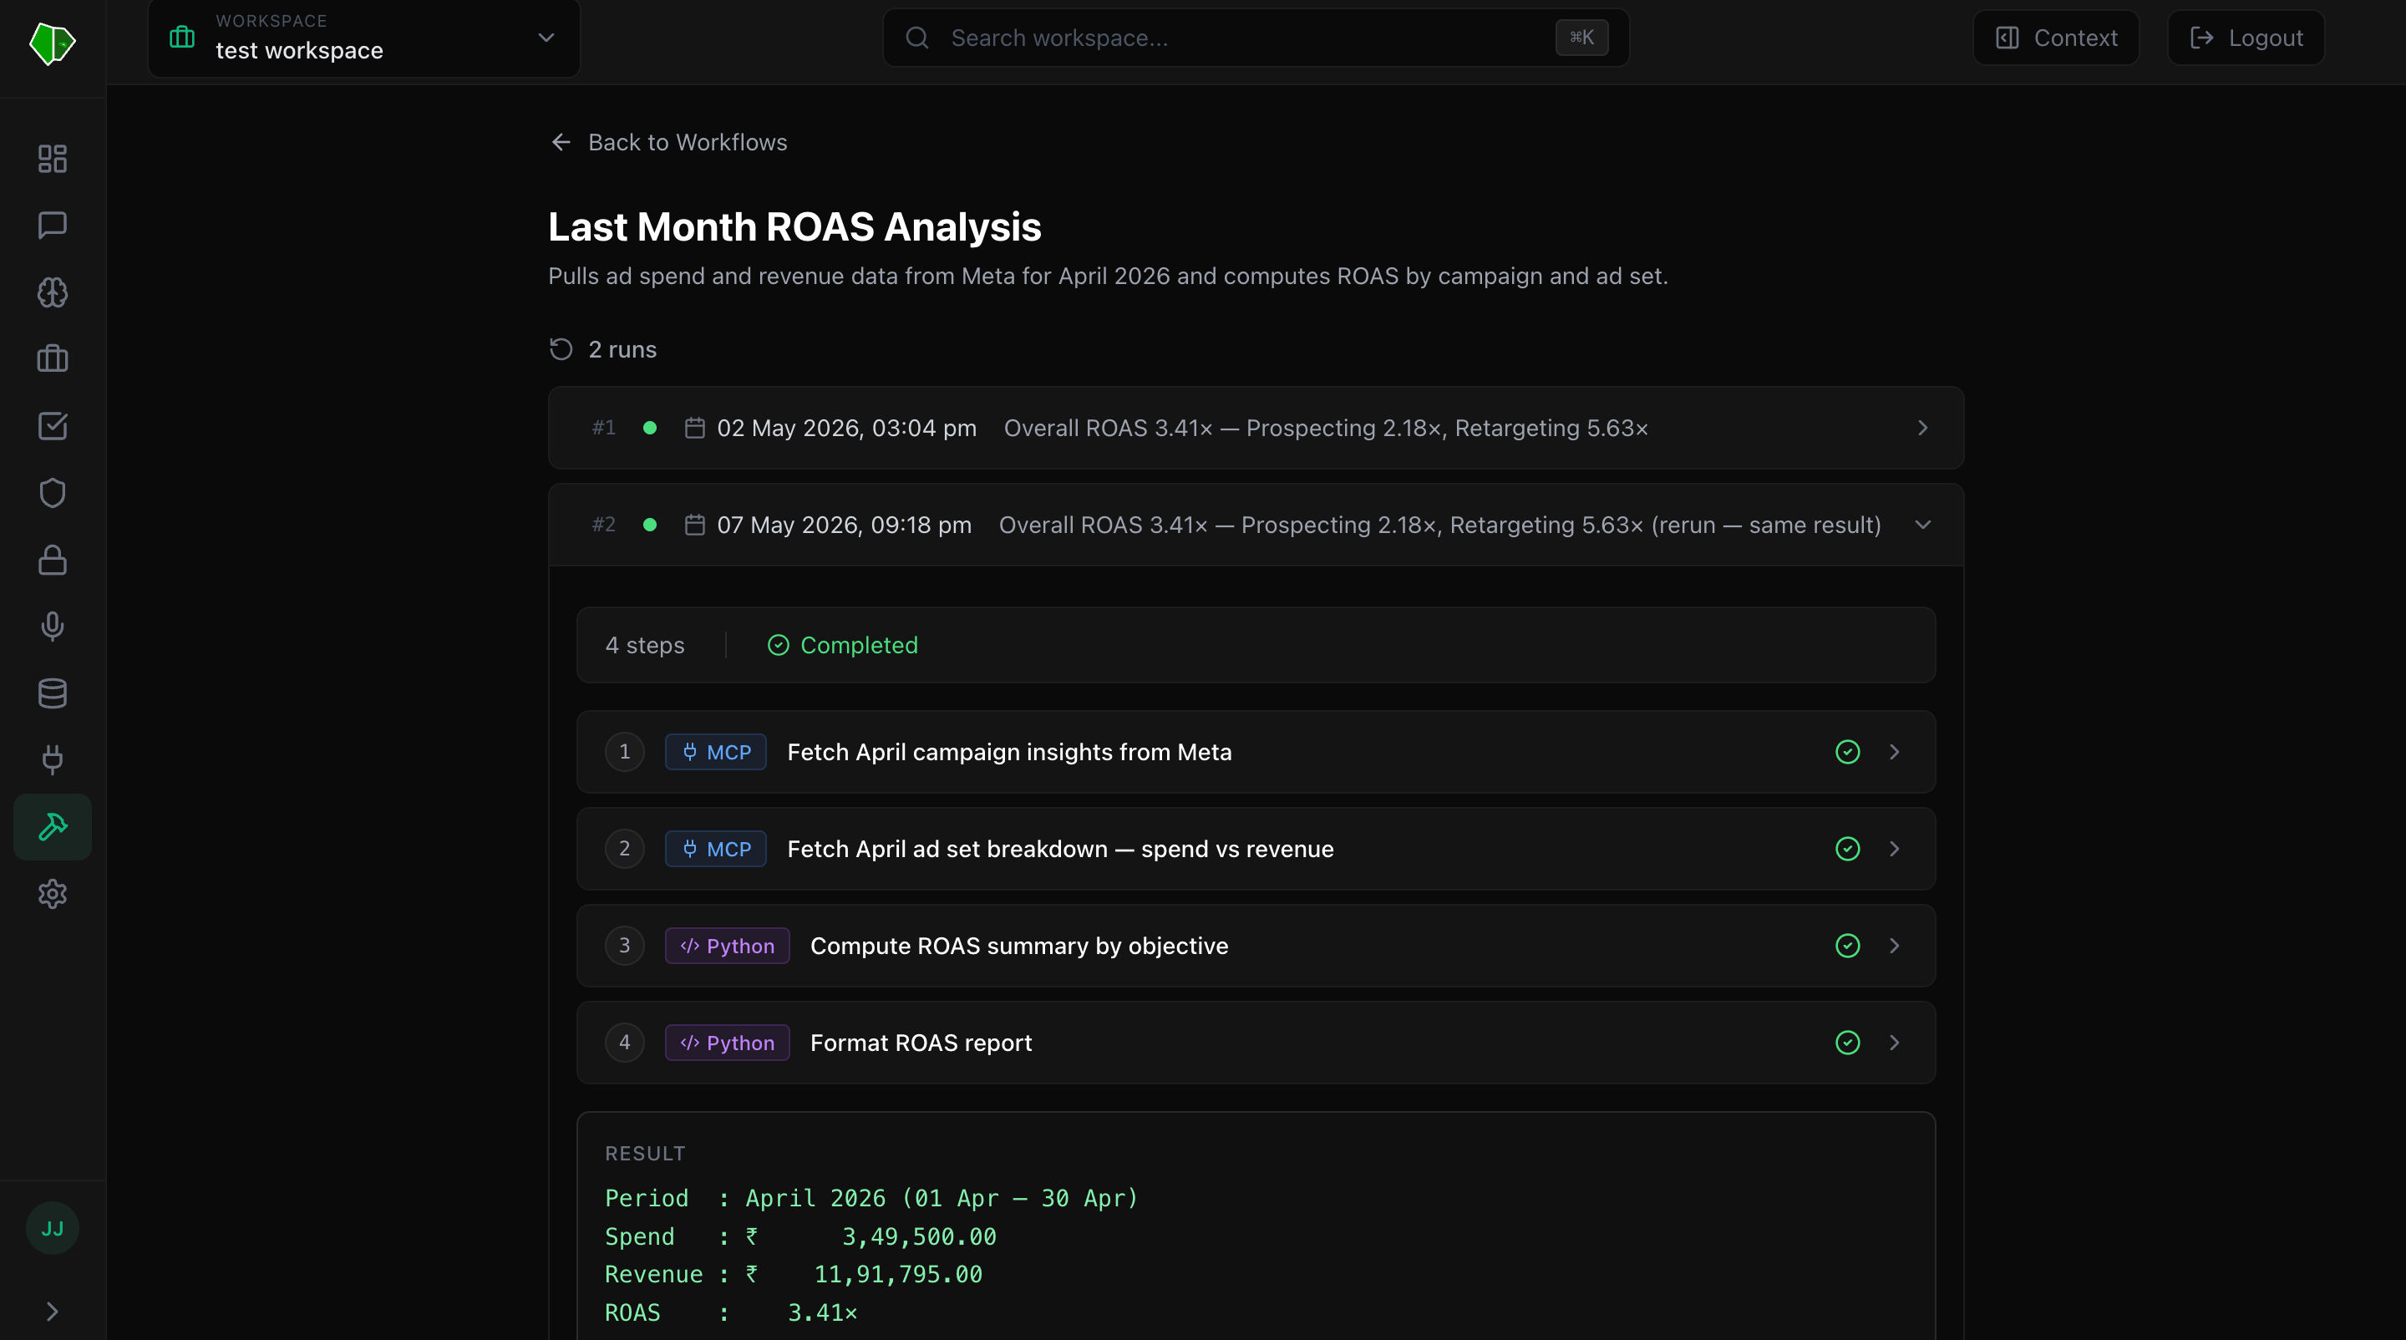Click the Spend ₹ 3,49,500.00 line
This screenshot has height=1340, width=2406.
tap(800, 1236)
